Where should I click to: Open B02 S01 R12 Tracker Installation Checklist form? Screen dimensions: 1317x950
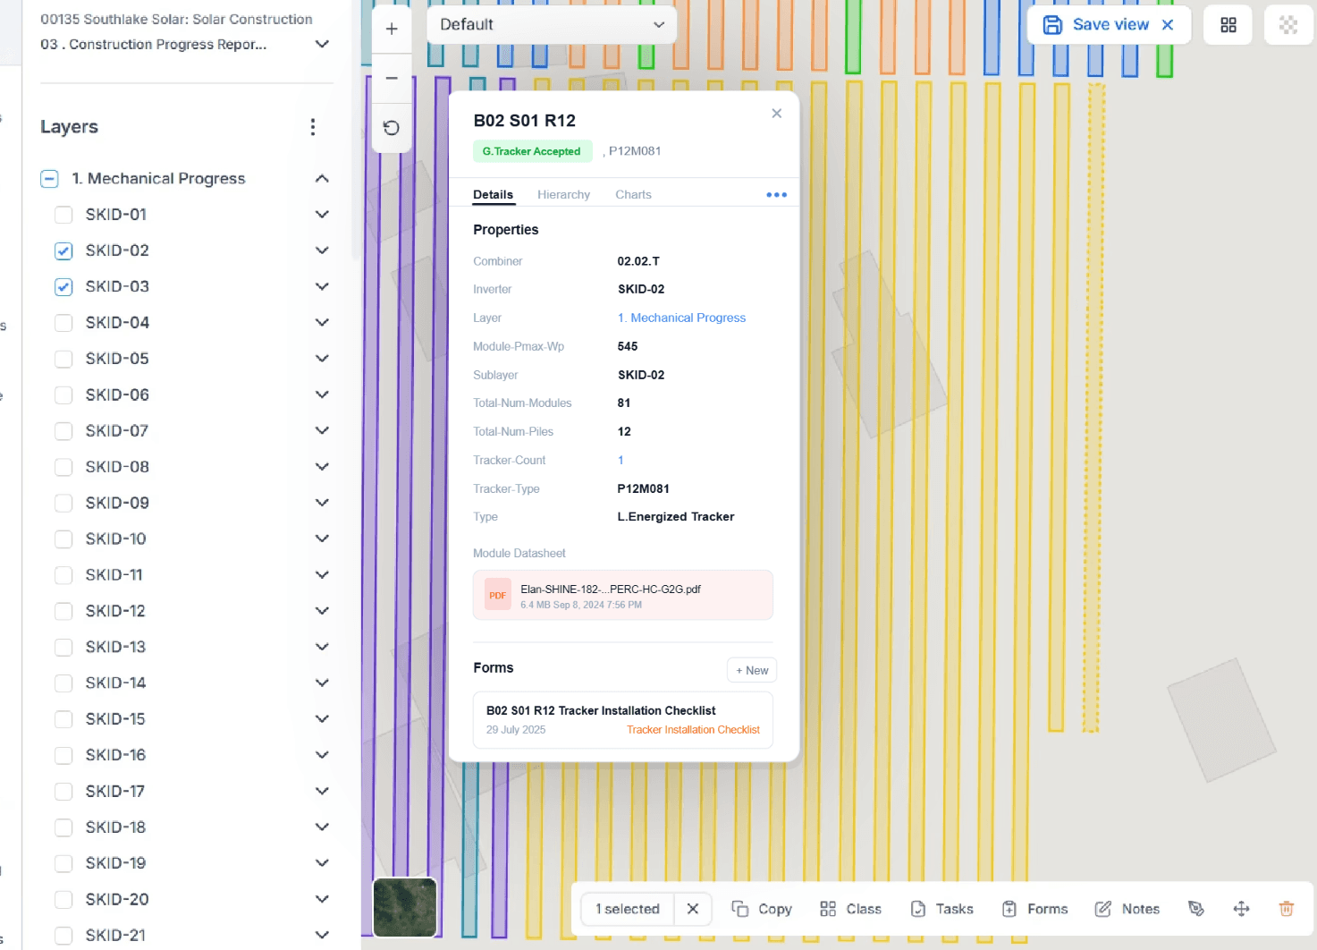click(623, 719)
